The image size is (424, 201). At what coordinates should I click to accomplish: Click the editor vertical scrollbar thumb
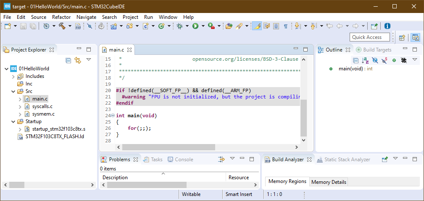click(303, 118)
